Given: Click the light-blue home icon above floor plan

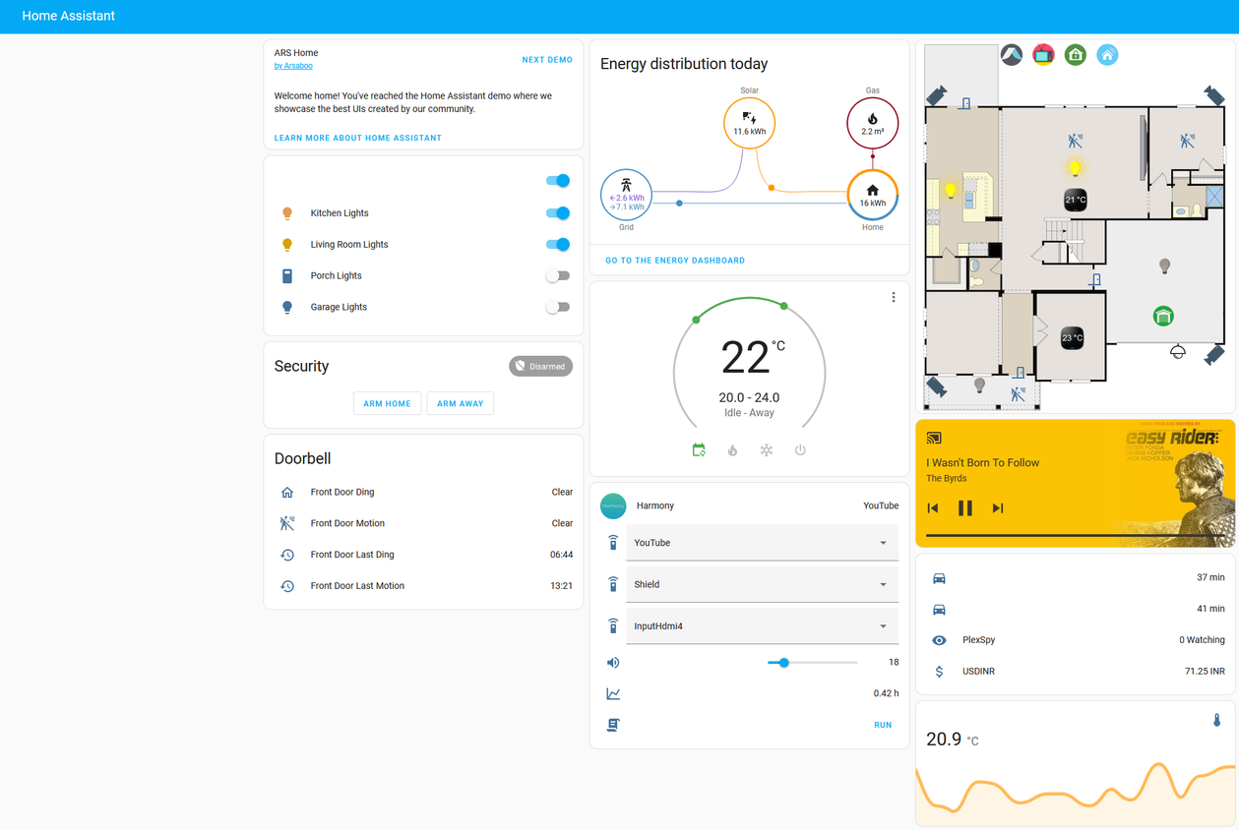Looking at the screenshot, I should 1107,55.
